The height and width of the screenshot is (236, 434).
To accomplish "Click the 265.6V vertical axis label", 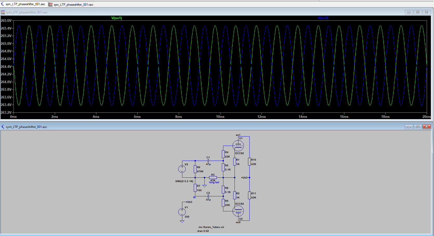I will point(6,20).
